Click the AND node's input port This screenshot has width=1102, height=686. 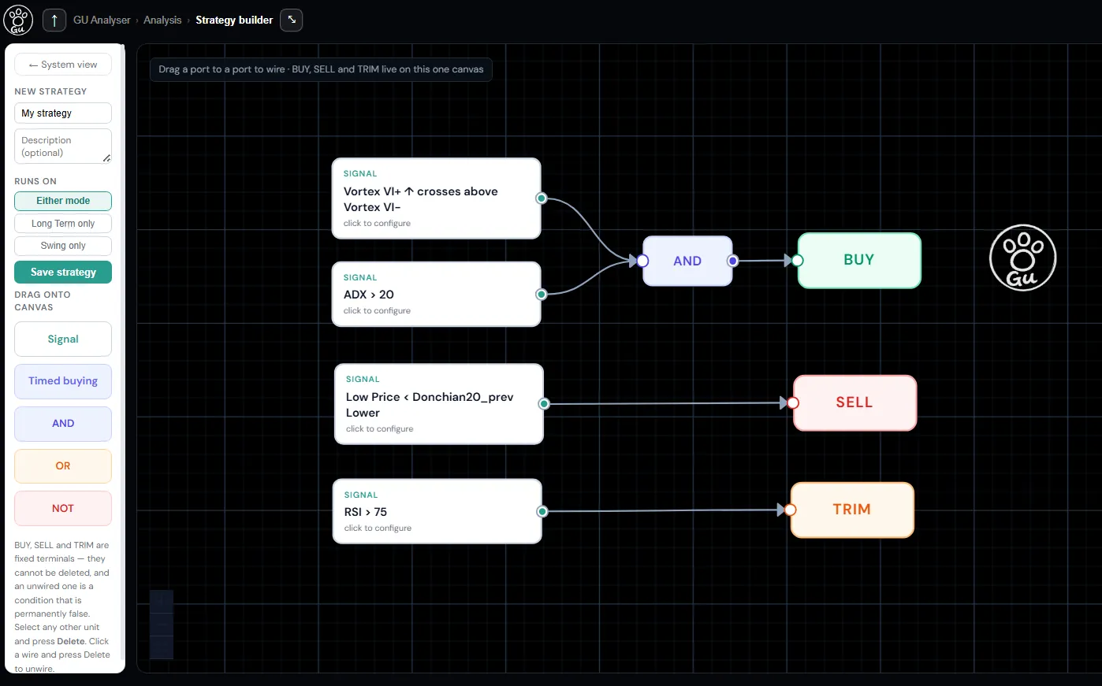[643, 261]
